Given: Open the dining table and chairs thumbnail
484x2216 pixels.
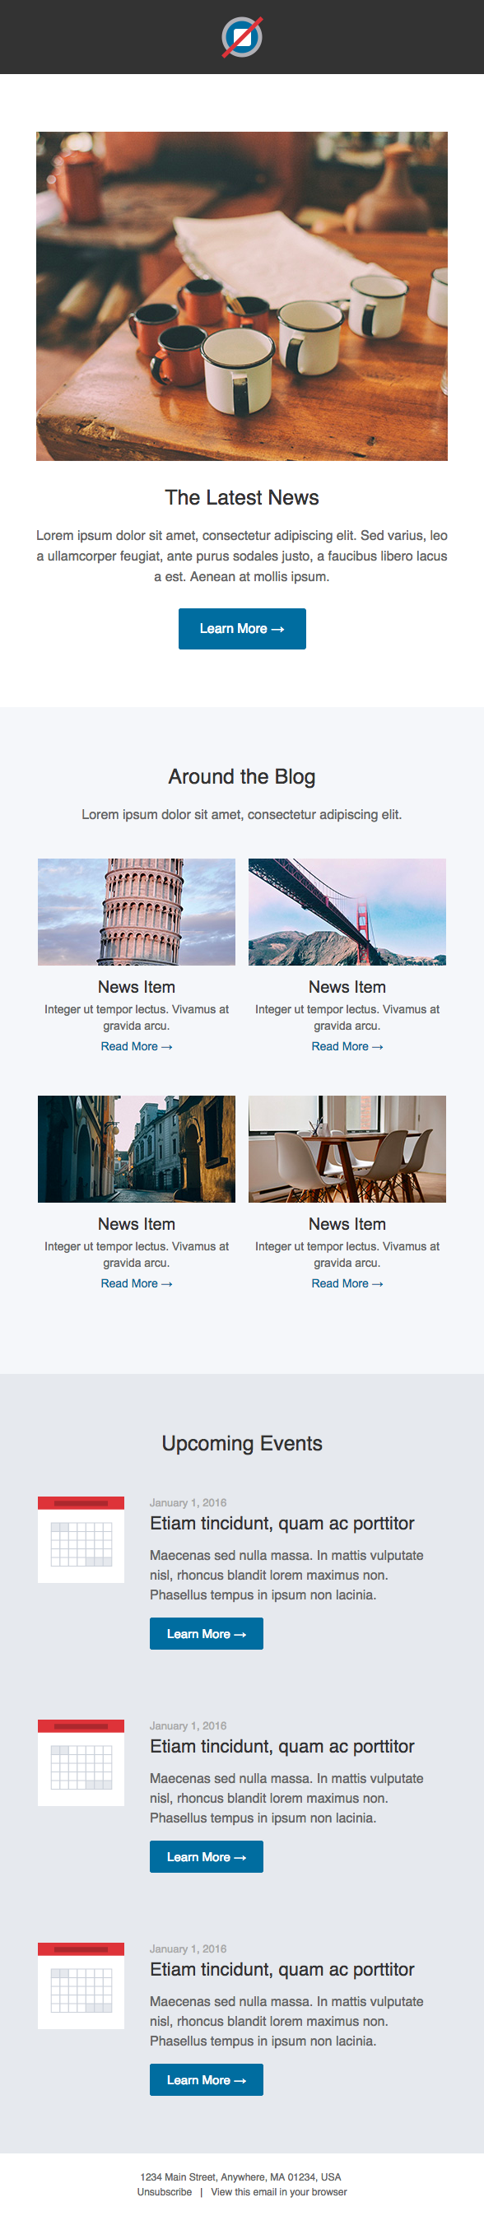Looking at the screenshot, I should coord(347,1149).
